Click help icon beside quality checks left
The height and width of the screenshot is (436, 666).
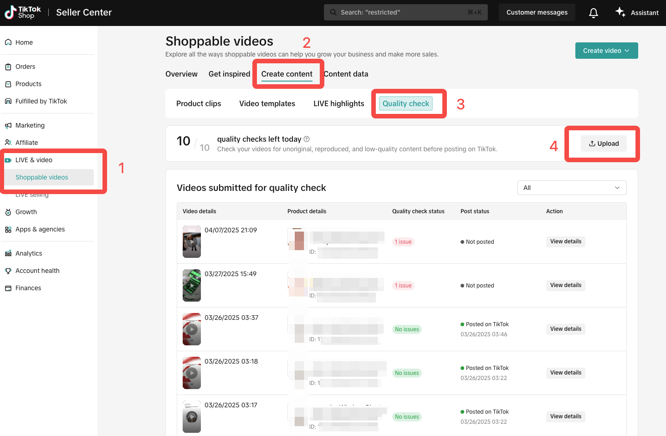point(307,139)
